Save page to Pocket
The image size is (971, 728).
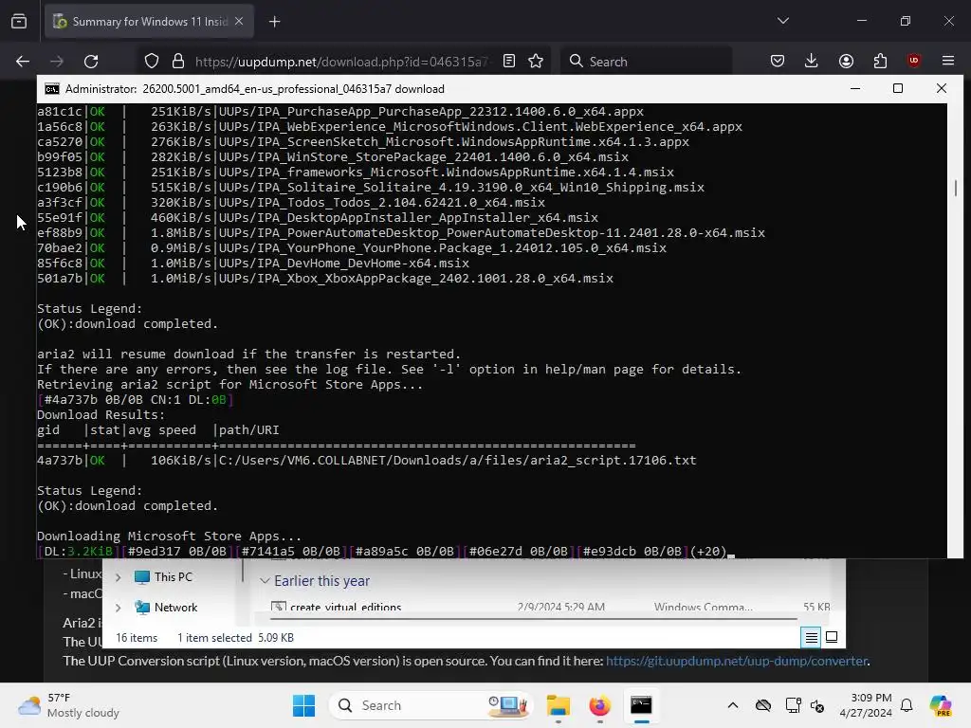(x=778, y=62)
